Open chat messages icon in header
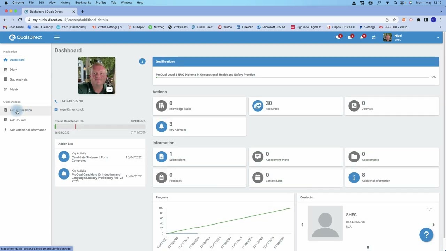The width and height of the screenshot is (446, 251). [x=338, y=37]
